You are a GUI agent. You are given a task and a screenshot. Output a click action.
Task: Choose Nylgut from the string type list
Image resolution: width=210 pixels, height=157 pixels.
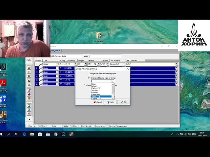click(x=101, y=86)
